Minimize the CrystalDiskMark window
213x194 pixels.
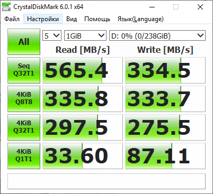(x=152, y=7)
